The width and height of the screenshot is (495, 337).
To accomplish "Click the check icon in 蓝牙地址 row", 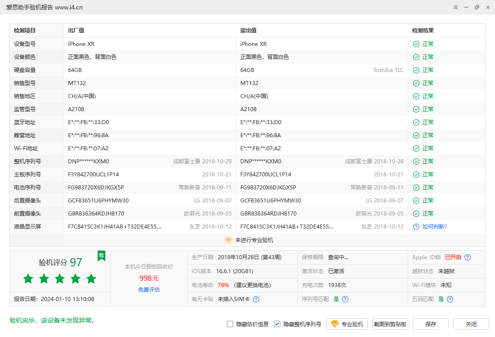I will (416, 122).
